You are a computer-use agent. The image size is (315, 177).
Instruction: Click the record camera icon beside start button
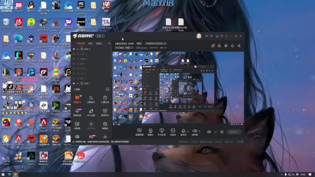tap(209, 132)
